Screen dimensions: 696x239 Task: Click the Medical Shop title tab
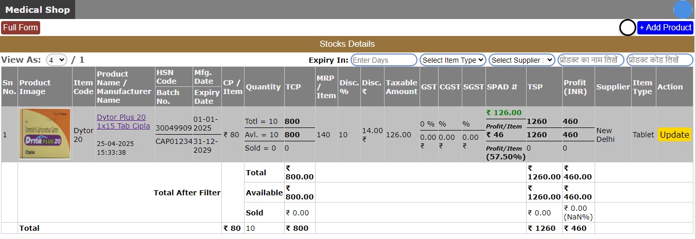coord(38,10)
